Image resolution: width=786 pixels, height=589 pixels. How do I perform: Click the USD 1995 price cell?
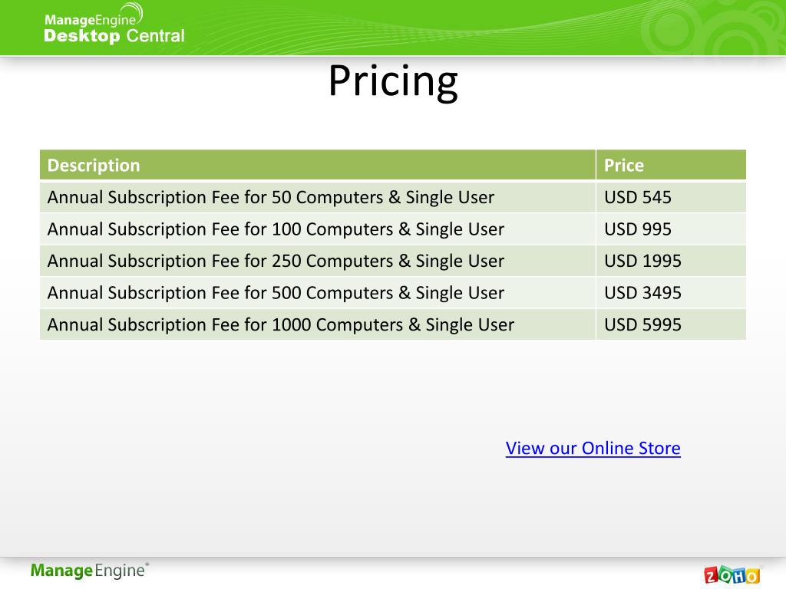tap(671, 261)
